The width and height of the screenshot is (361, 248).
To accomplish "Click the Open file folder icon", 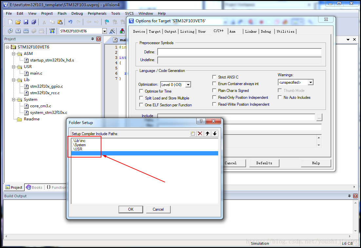I will pos(18,22).
